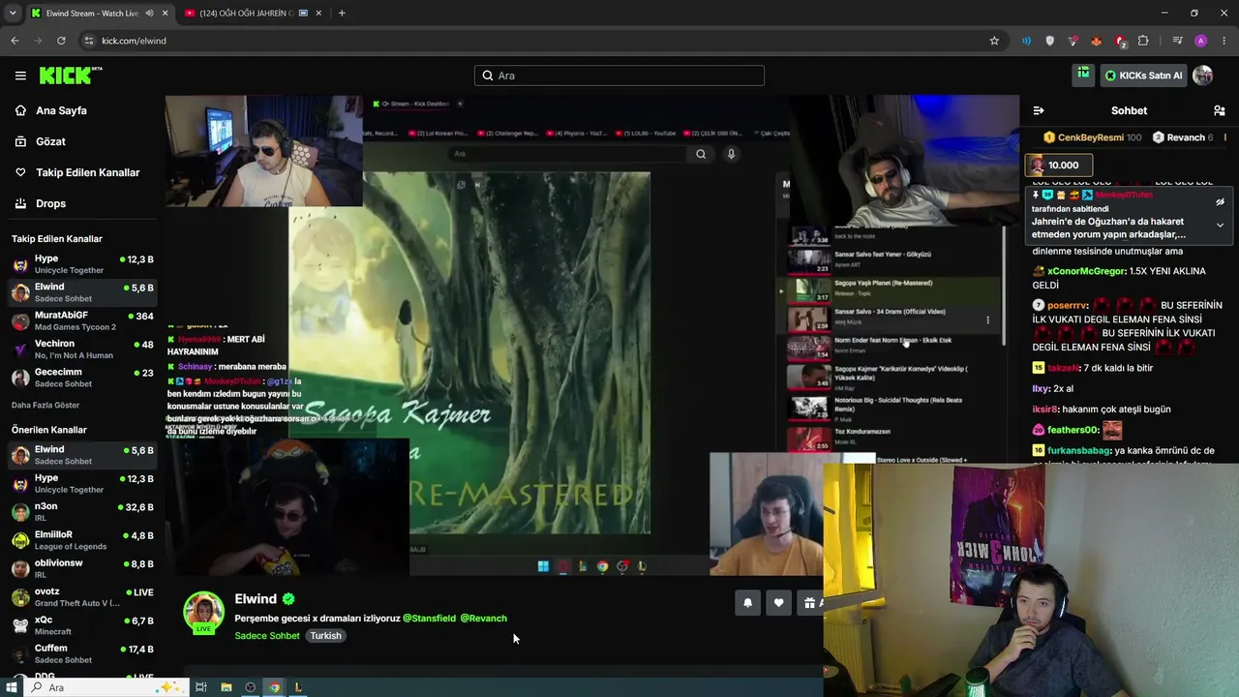Open the Kick gifts shop icon
Screen dimensions: 1239x697
[1083, 75]
